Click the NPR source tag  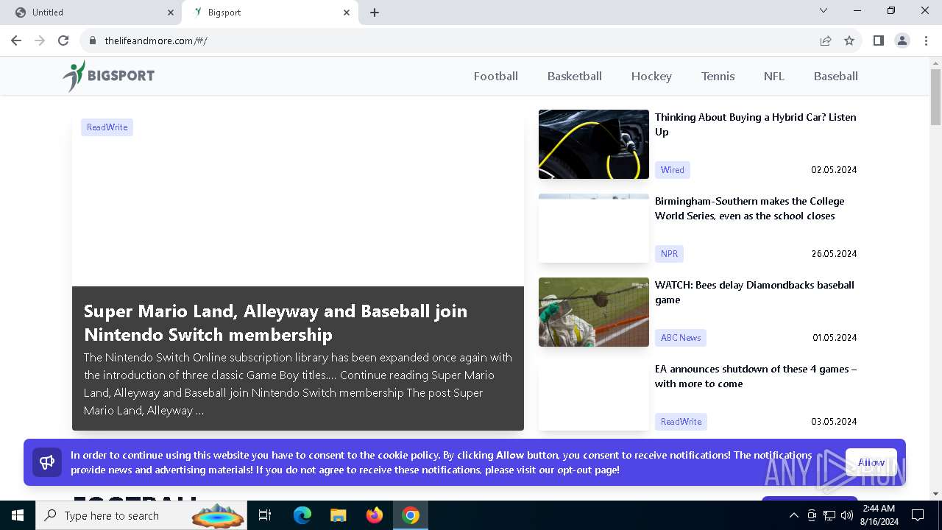pyautogui.click(x=669, y=254)
